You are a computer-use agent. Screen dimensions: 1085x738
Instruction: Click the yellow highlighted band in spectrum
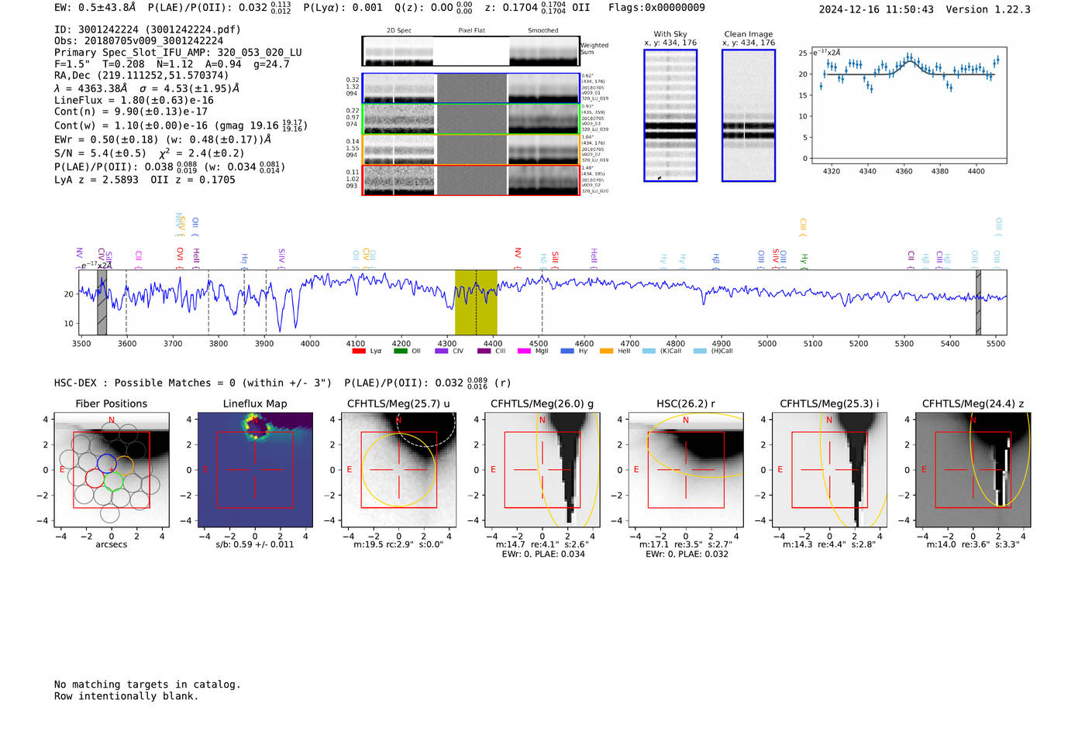(476, 302)
